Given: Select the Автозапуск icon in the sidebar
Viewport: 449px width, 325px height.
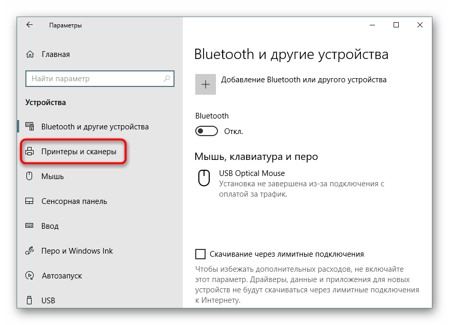Looking at the screenshot, I should coord(30,275).
